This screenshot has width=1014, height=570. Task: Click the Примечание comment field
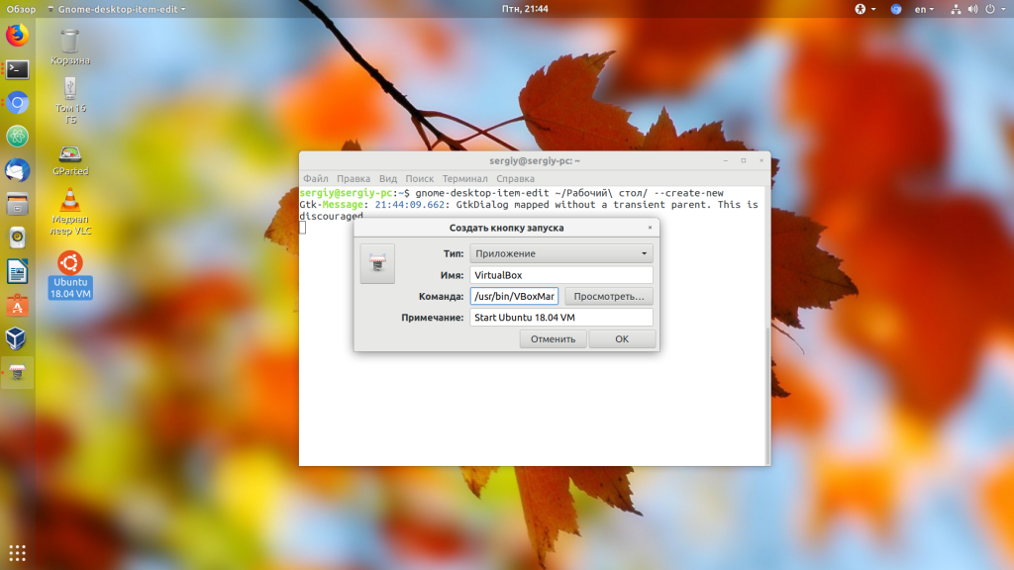coord(560,318)
